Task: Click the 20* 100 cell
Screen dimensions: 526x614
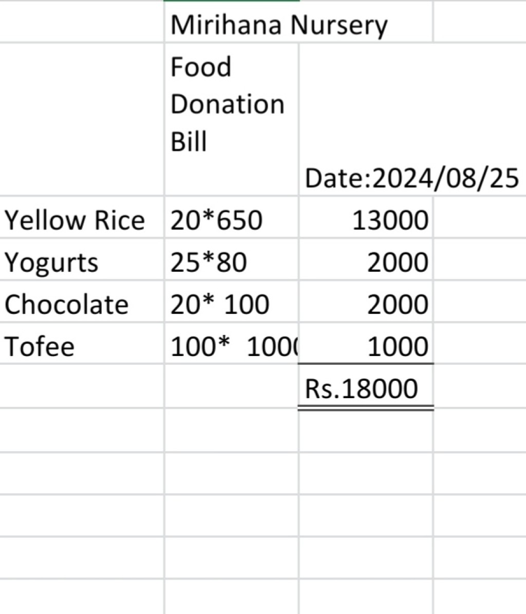Action: [x=232, y=302]
